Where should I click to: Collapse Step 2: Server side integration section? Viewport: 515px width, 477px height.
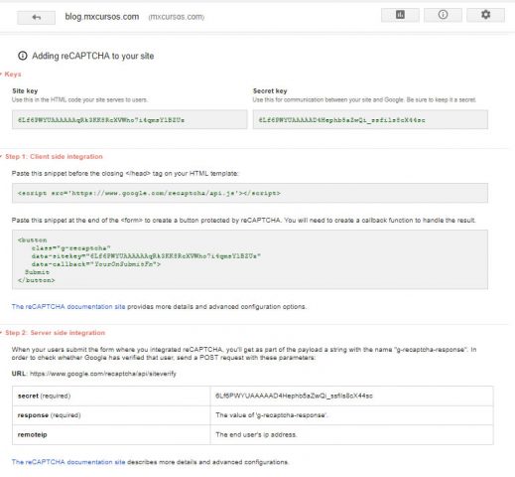[54, 333]
